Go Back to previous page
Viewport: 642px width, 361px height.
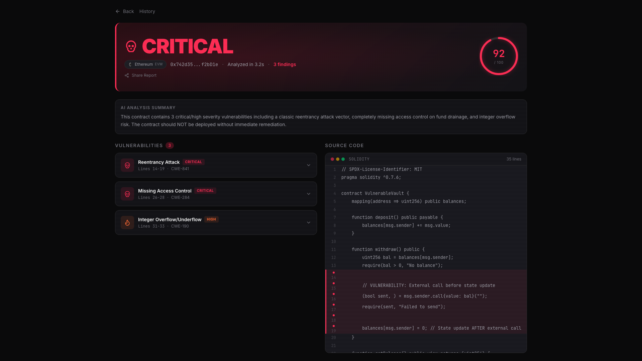pyautogui.click(x=128, y=11)
